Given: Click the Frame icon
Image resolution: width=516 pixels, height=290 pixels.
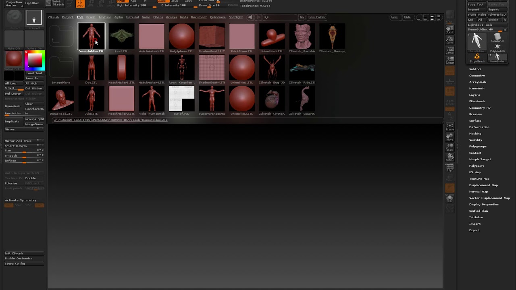Looking at the screenshot, I should coord(449,127).
